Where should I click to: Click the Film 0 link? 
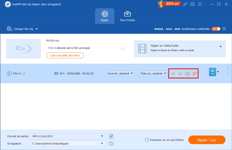click(x=52, y=48)
